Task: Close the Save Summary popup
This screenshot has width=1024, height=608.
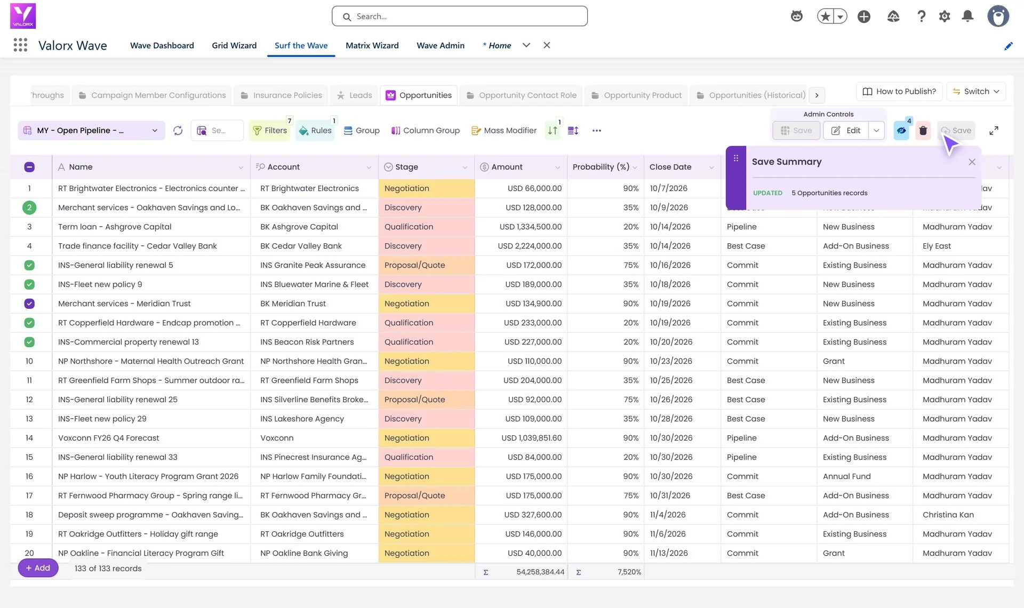Action: tap(972, 162)
